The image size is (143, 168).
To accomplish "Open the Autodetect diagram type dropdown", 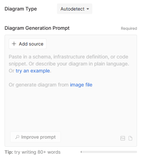I will click(74, 9).
